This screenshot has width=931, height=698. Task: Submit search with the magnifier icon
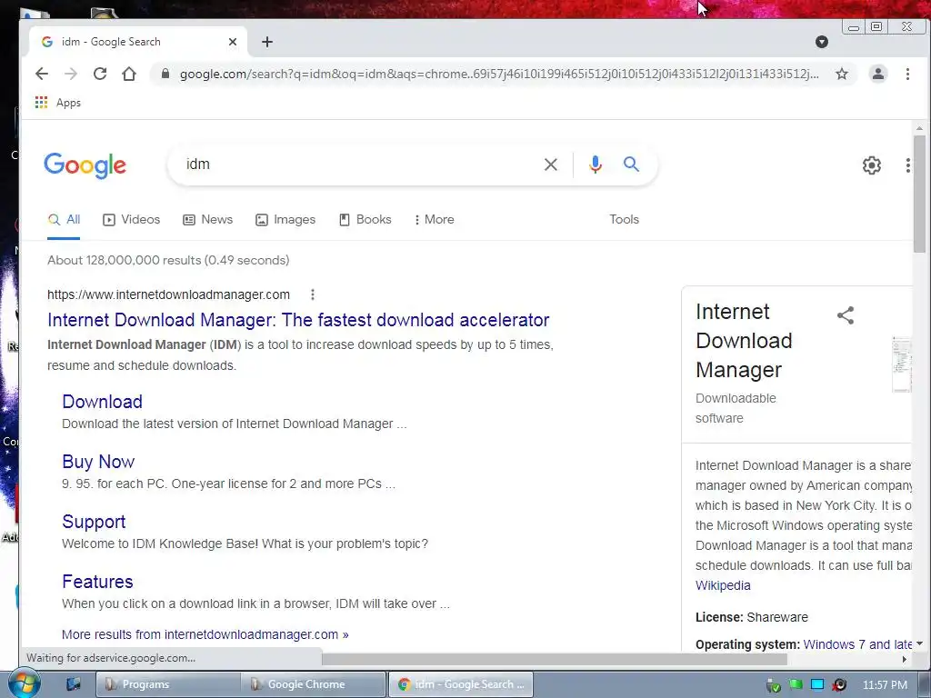point(631,164)
